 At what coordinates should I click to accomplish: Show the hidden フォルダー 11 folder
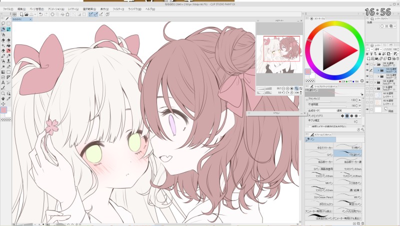click(367, 88)
